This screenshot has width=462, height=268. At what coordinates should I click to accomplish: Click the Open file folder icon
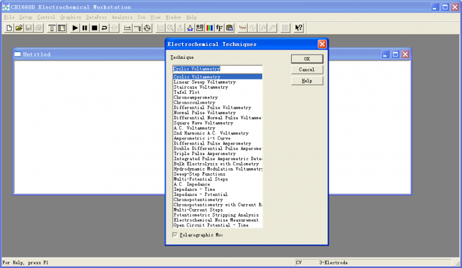coord(19,28)
